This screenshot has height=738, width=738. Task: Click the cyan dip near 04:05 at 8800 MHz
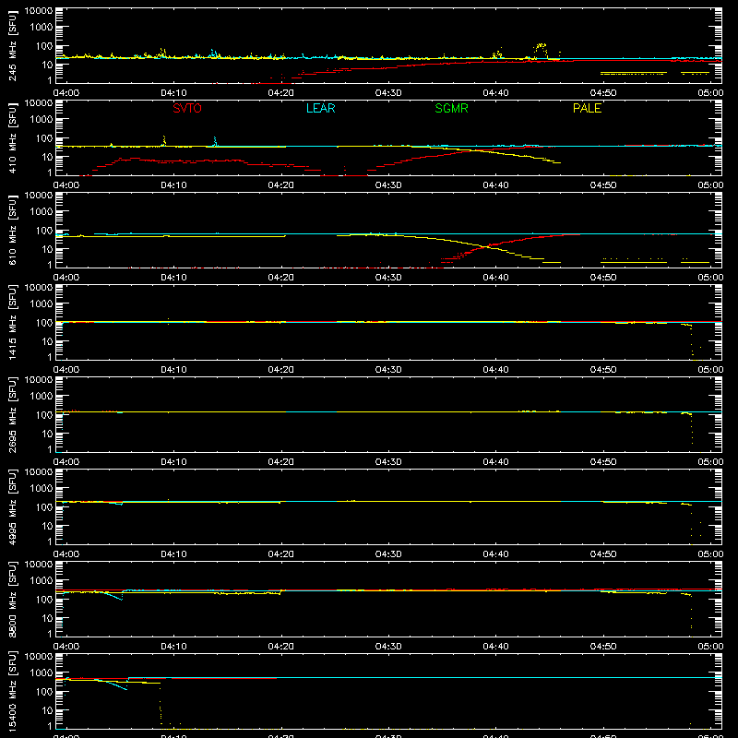[x=113, y=595]
